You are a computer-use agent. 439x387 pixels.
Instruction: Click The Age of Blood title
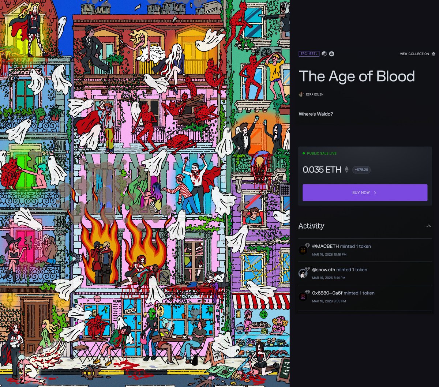click(x=357, y=76)
